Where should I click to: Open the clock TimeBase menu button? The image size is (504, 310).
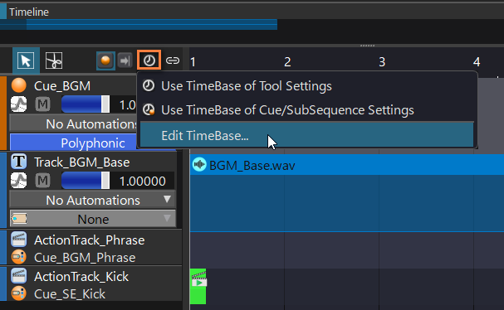click(x=149, y=60)
